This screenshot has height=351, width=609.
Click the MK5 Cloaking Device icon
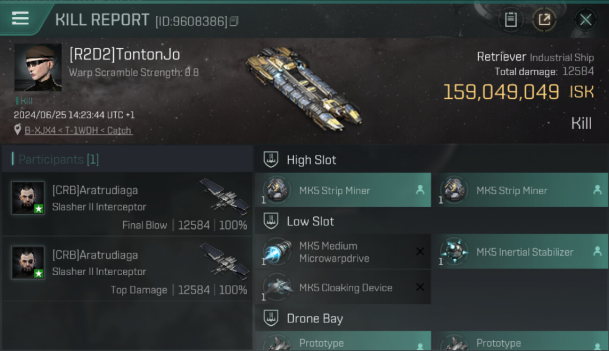(x=276, y=287)
